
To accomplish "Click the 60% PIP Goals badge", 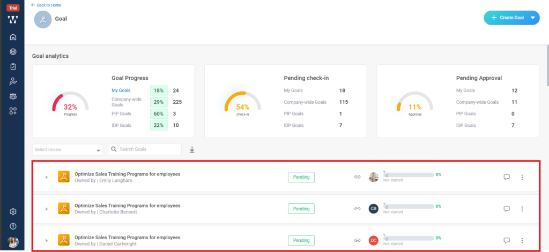I will pos(159,113).
